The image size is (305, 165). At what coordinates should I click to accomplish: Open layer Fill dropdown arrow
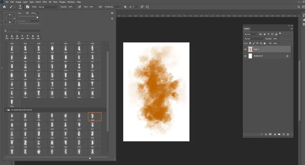[x=279, y=43]
